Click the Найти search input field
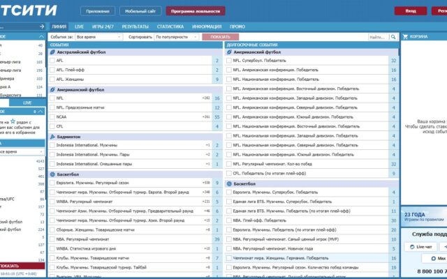Image resolution: width=447 pixels, height=279 pixels. [379, 37]
